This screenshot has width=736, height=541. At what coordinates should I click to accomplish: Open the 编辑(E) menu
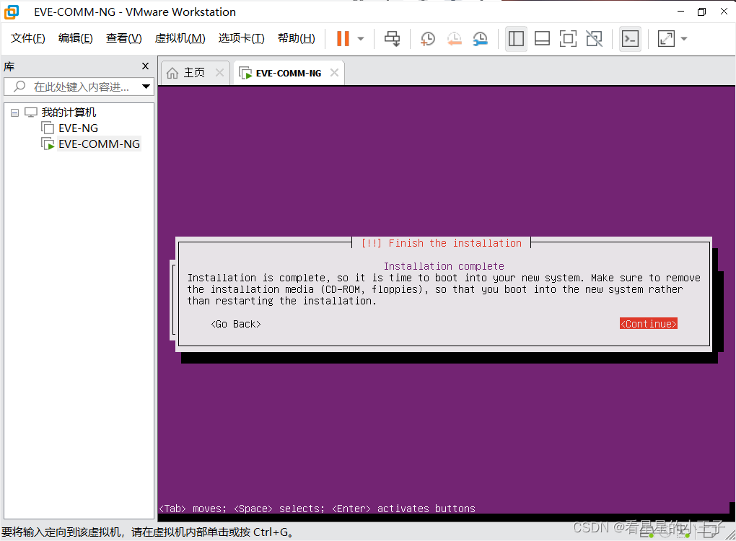(75, 38)
